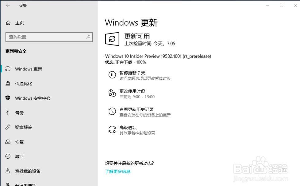The width and height of the screenshot is (300, 186).
Task: Click the large update status refresh icon
Action: tap(112, 39)
